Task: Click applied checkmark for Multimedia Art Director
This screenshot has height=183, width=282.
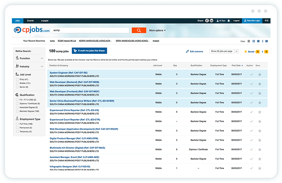Action: tap(252, 149)
